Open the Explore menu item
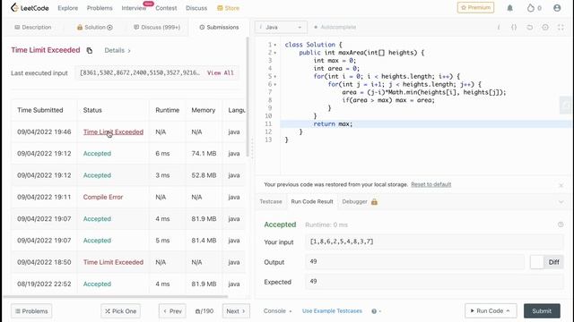574x322 pixels. tap(68, 8)
